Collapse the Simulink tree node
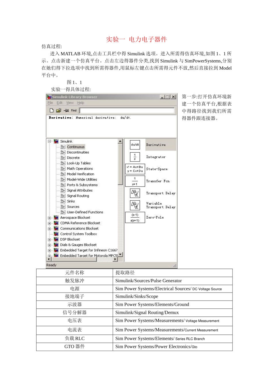This screenshot has height=387, width=273. [49, 141]
